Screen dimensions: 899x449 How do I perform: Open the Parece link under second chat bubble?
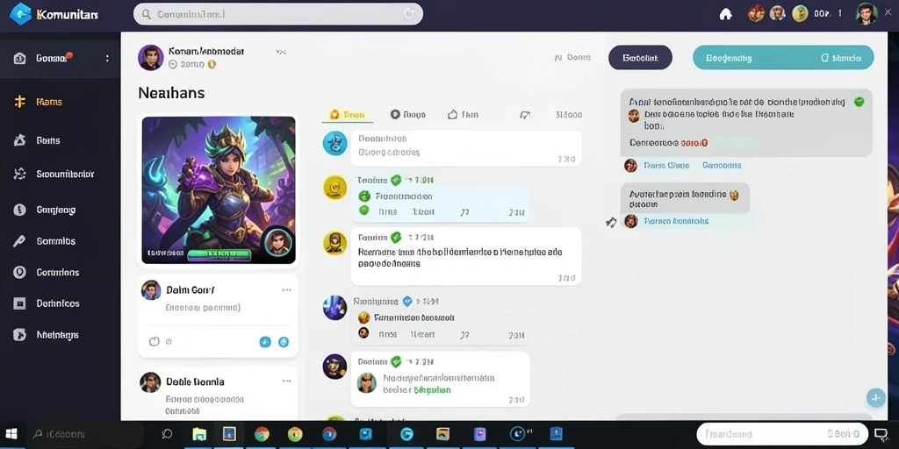point(676,221)
